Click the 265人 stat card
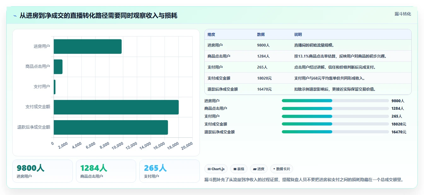424x195 pixels. pyautogui.click(x=170, y=171)
